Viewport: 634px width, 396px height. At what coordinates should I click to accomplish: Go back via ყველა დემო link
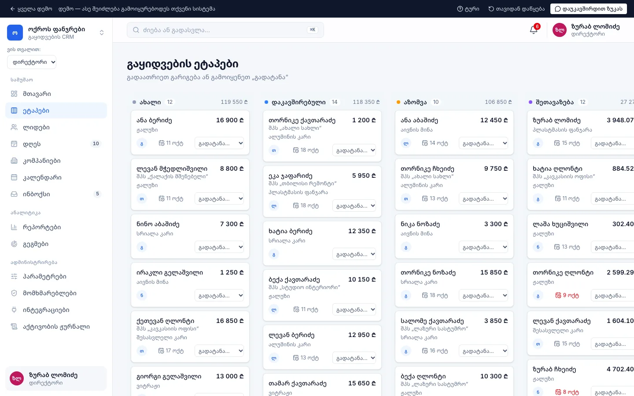click(x=31, y=9)
